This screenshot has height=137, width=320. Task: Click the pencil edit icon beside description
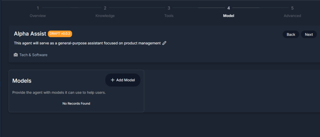pos(164,43)
